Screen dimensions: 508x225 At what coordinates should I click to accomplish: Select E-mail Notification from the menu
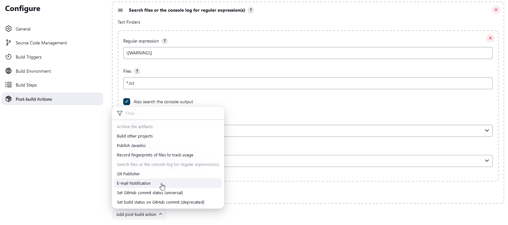[134, 183]
